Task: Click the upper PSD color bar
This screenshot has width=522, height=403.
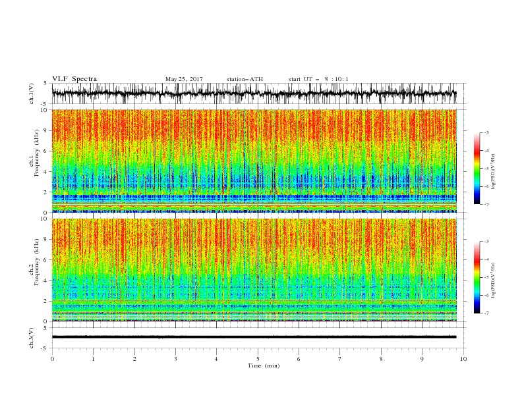Action: point(477,169)
